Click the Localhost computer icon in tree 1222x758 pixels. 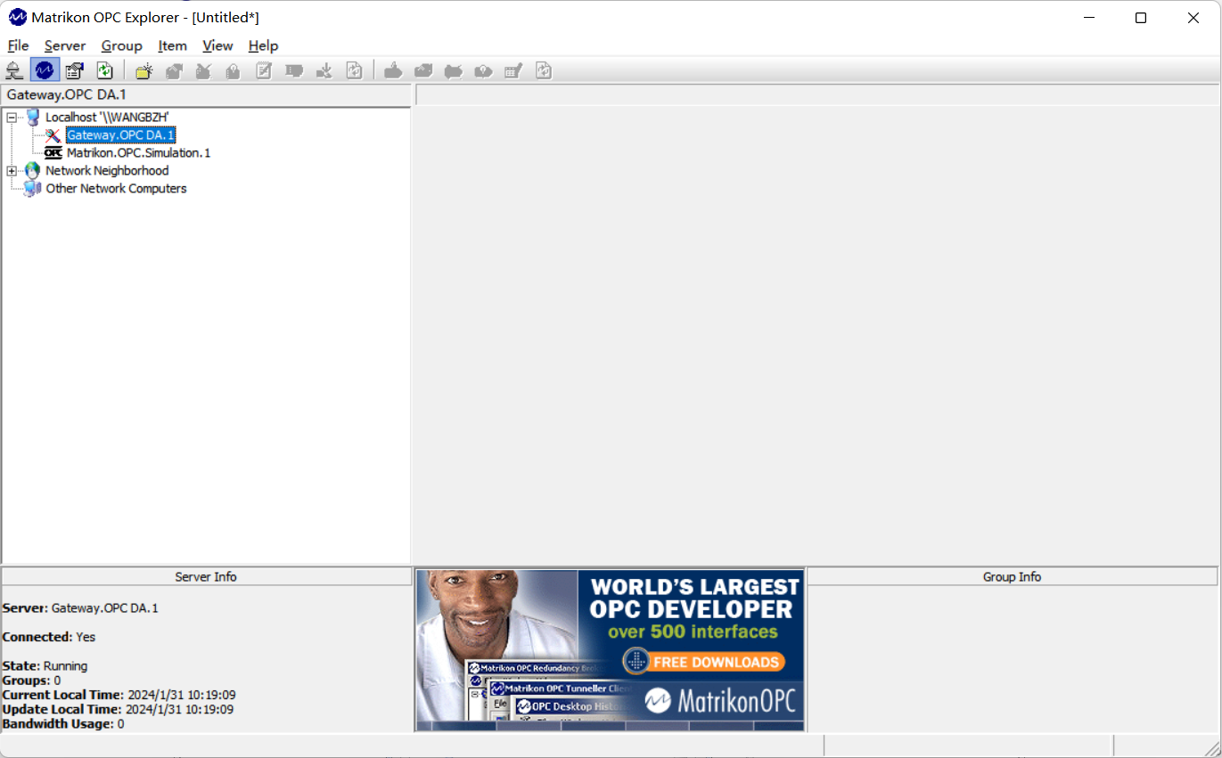pos(33,117)
